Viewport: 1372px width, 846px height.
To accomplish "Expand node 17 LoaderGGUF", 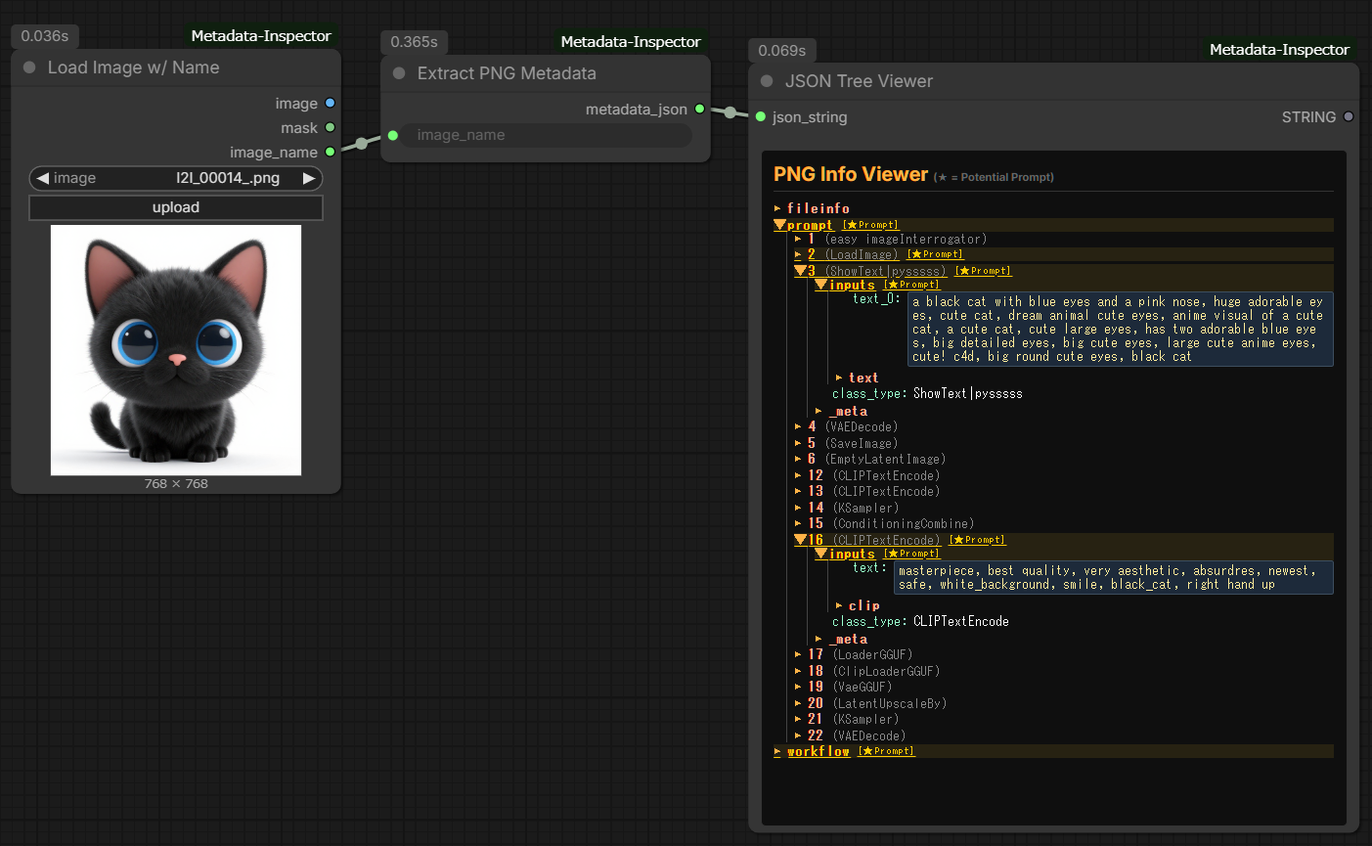I will [798, 654].
